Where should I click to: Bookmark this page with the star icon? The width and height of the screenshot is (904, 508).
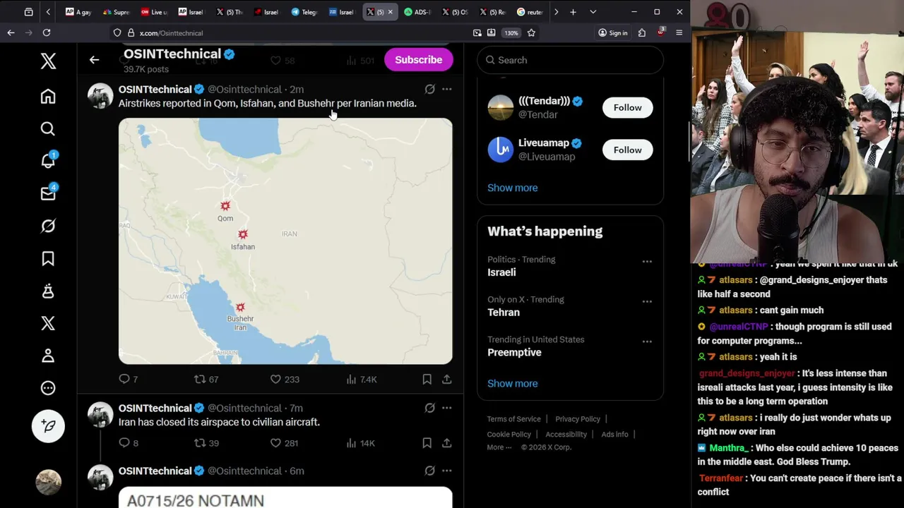531,32
